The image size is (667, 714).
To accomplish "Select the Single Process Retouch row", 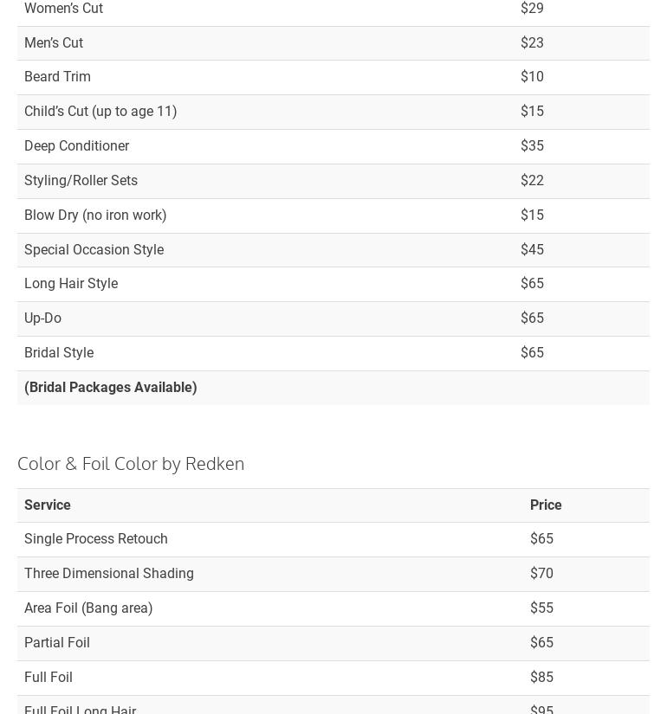I will (96, 539).
